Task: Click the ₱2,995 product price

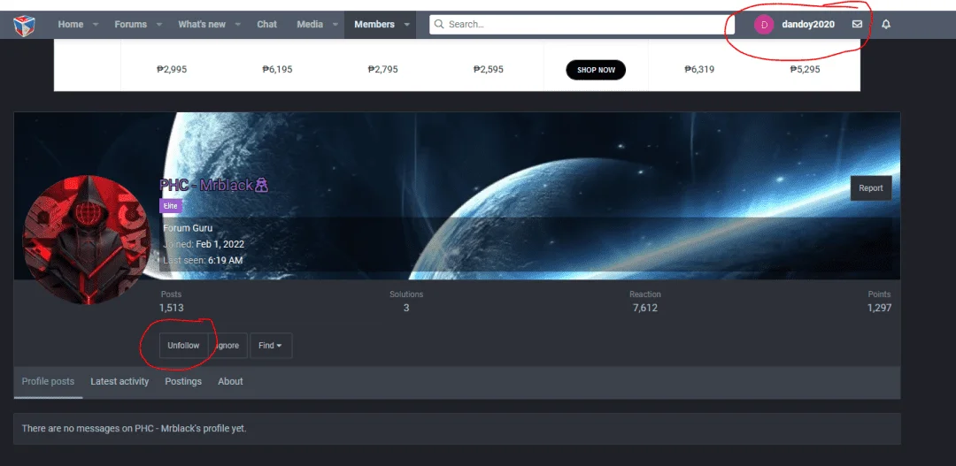Action: [x=172, y=70]
